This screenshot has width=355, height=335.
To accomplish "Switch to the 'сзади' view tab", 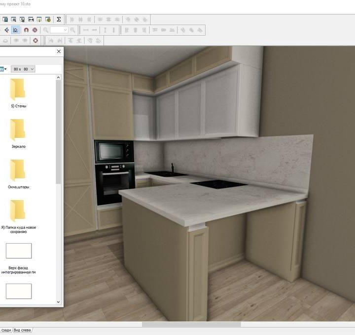I will tap(5, 330).
